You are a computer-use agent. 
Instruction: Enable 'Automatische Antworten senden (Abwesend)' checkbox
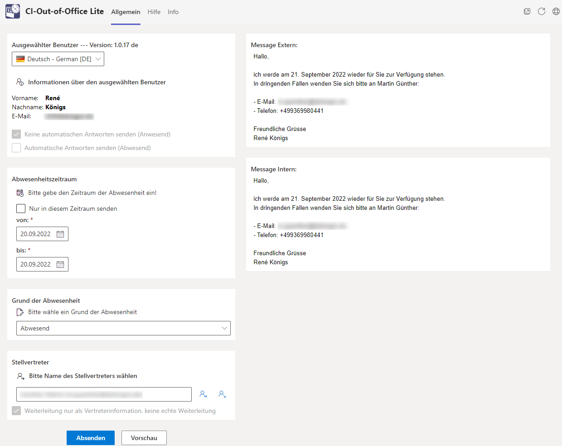point(16,148)
